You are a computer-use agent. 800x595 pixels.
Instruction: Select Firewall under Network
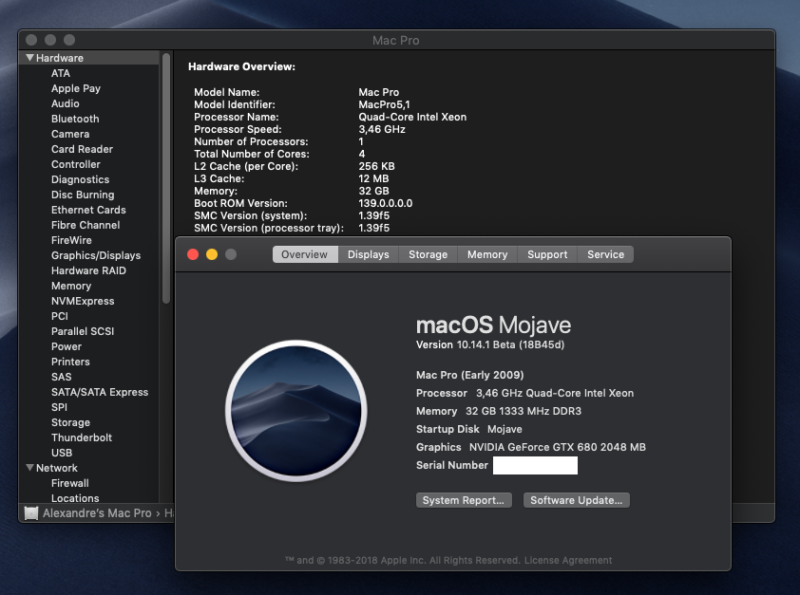70,483
